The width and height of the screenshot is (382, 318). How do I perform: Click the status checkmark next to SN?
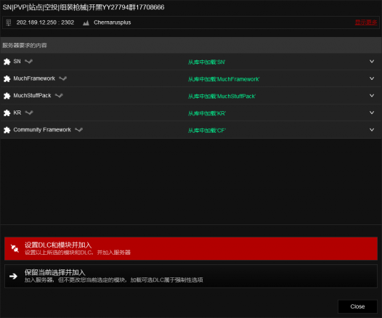click(29, 61)
